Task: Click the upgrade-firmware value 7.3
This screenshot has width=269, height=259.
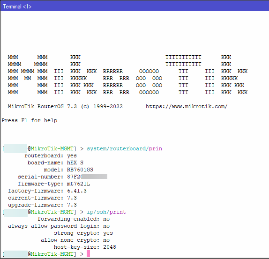Action: [x=72, y=205]
